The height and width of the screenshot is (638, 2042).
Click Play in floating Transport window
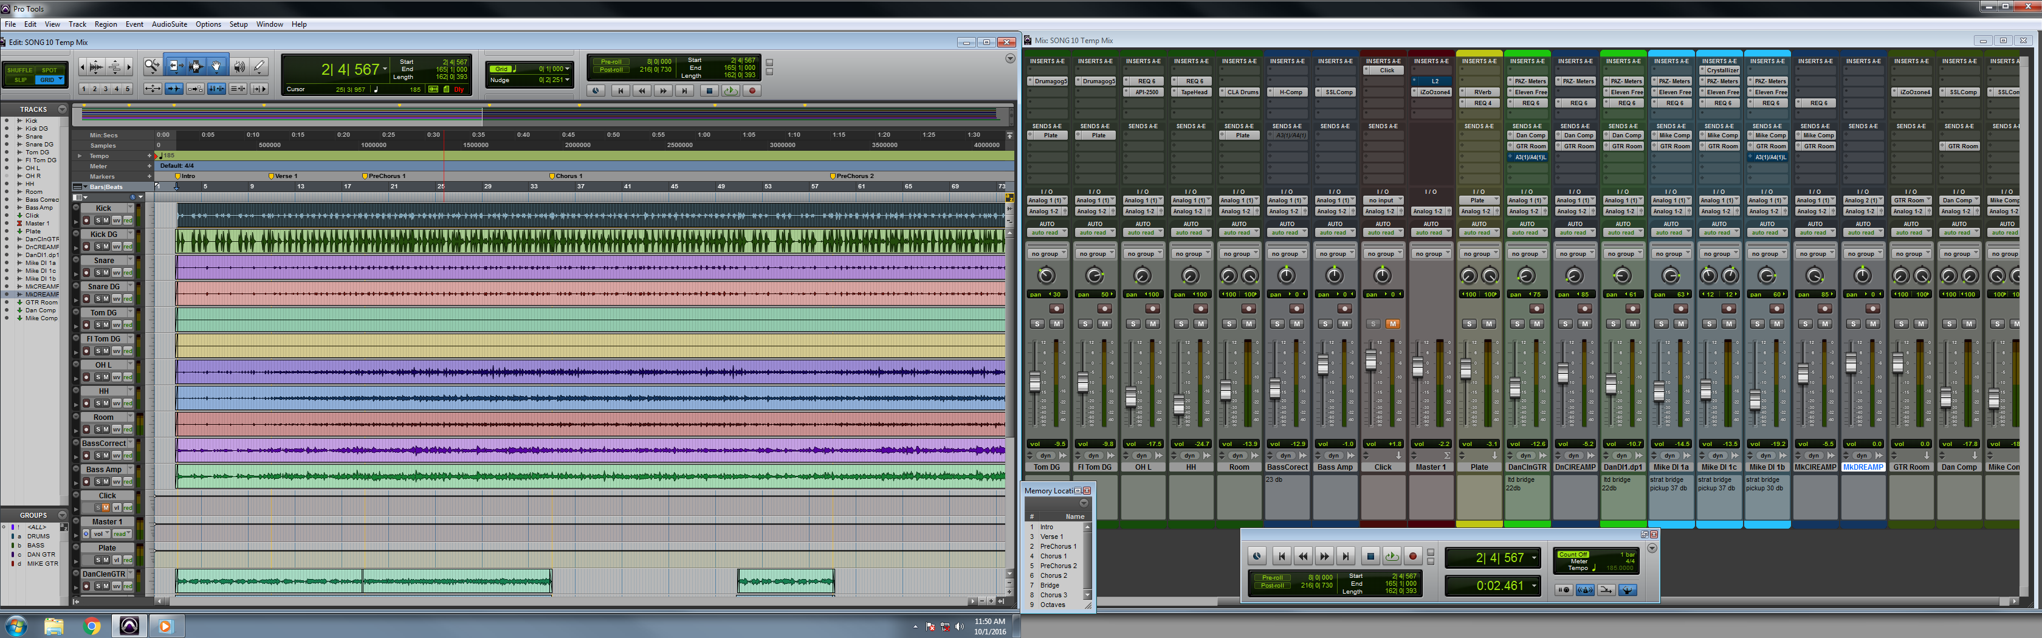point(1392,557)
